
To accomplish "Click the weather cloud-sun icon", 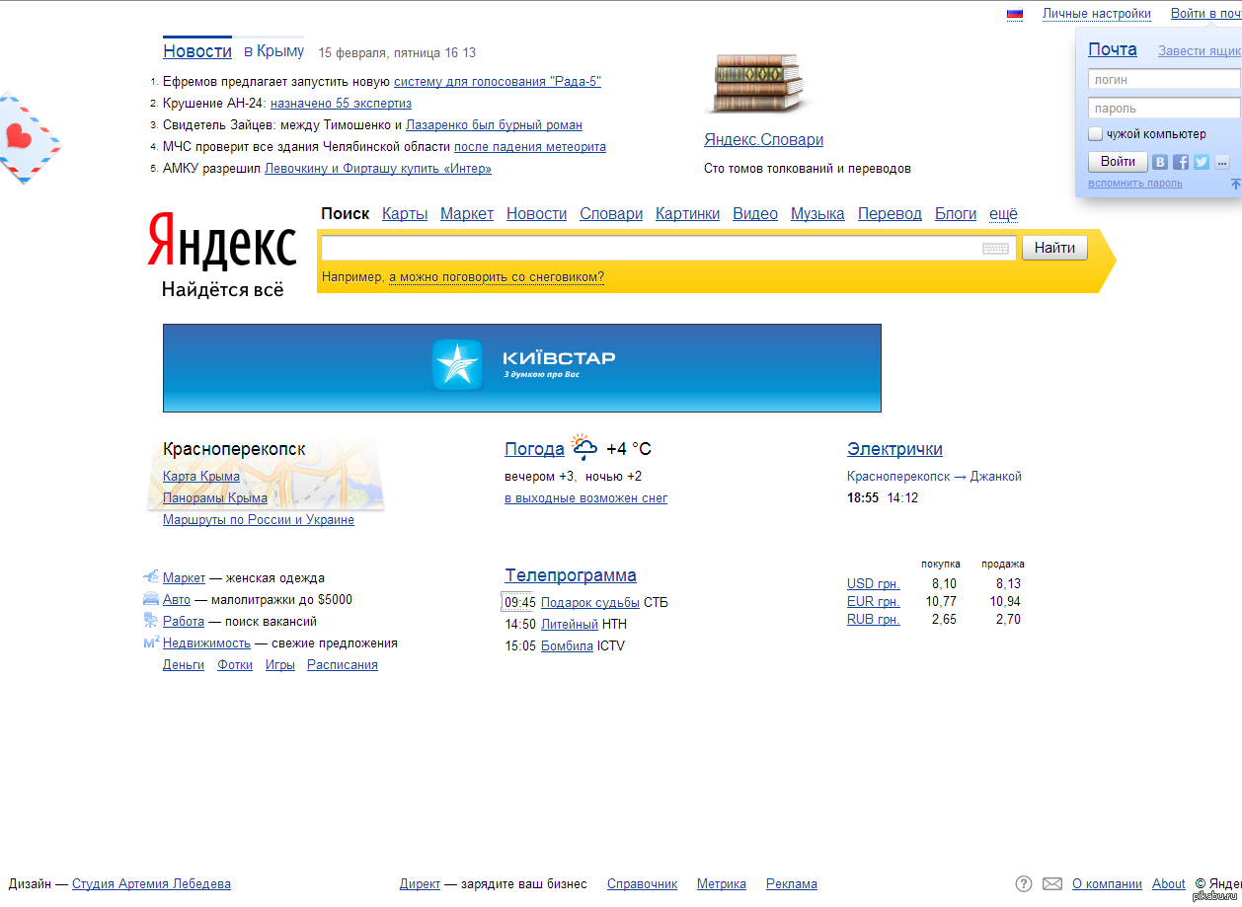I will pyautogui.click(x=584, y=447).
